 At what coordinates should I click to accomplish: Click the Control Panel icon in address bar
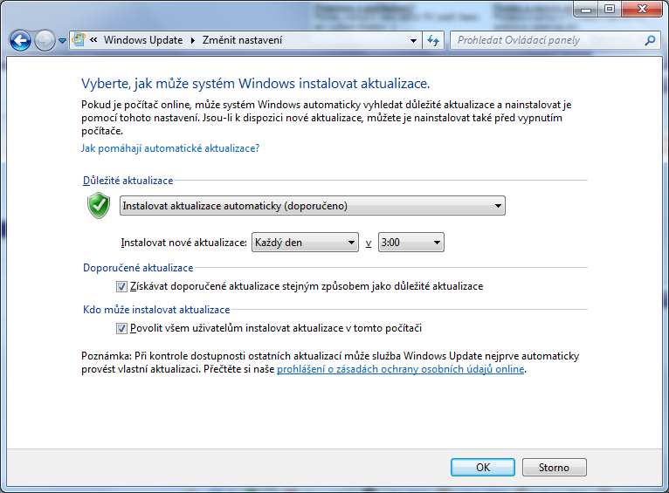coord(79,39)
